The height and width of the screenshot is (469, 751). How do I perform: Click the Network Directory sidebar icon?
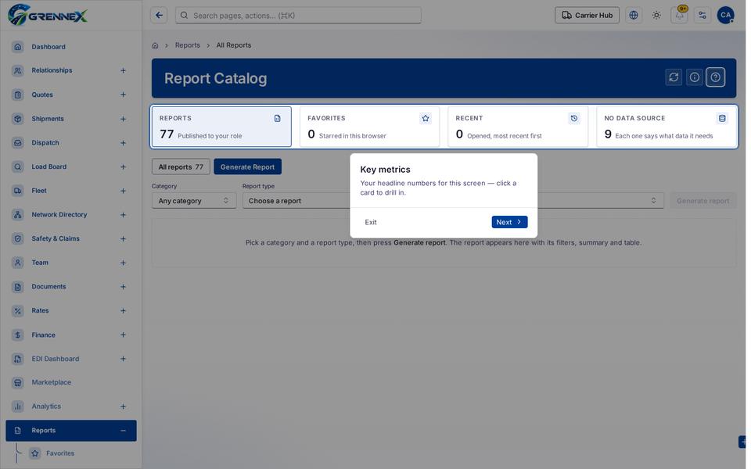pos(18,214)
